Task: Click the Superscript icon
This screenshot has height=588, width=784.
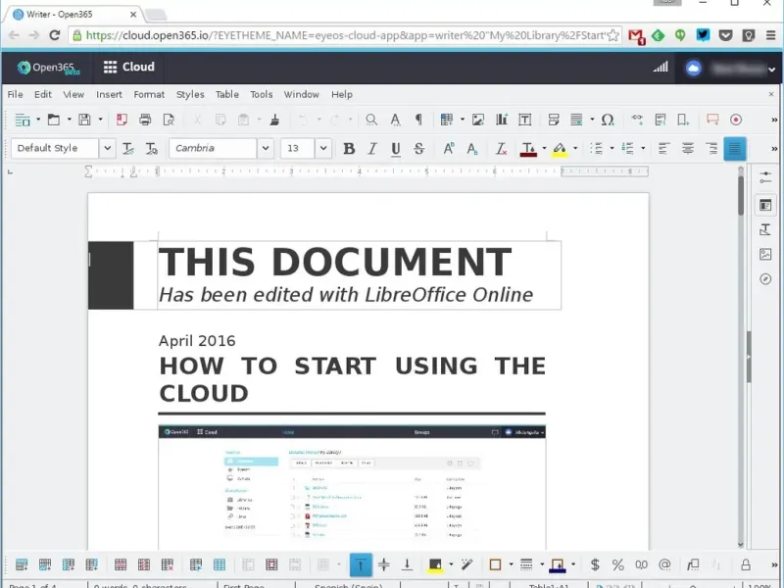Action: (x=449, y=149)
